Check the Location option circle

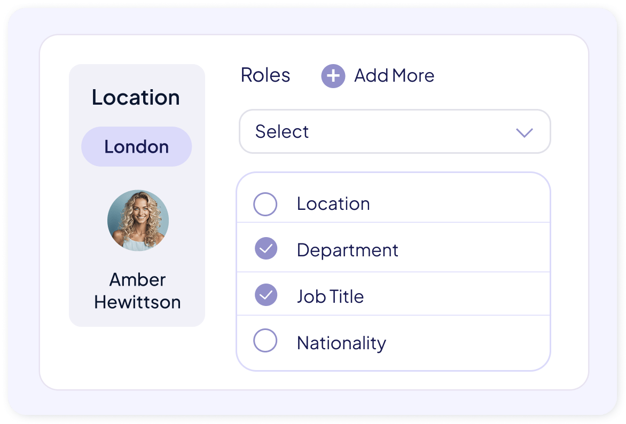[265, 204]
